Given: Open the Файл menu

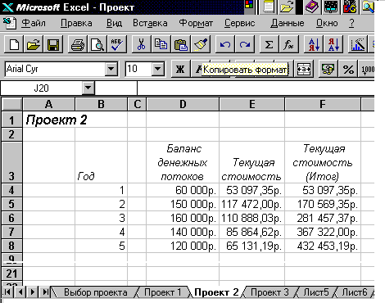Looking at the screenshot, I should pos(34,23).
